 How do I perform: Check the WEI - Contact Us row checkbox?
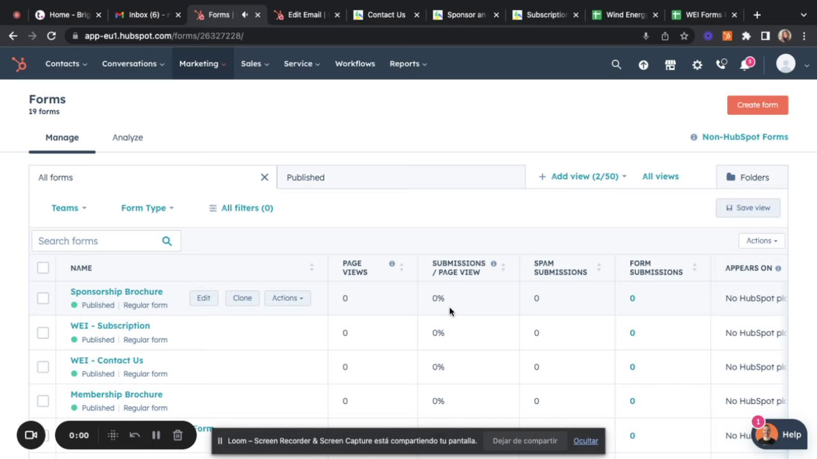43,367
